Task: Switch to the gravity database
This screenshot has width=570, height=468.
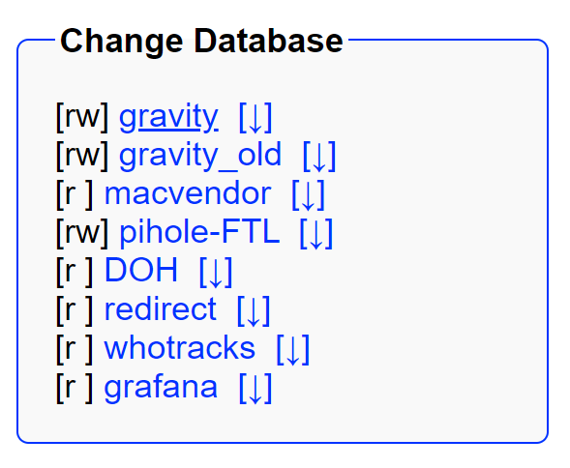Action: (x=168, y=117)
